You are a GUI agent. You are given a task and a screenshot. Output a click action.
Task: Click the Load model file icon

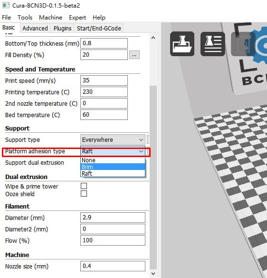tap(182, 44)
